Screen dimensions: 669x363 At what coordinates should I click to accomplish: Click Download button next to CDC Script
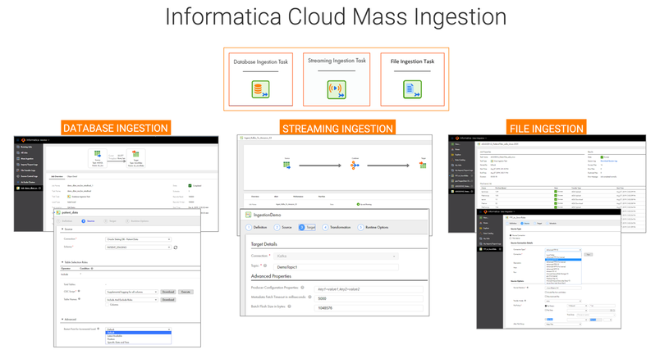point(168,292)
